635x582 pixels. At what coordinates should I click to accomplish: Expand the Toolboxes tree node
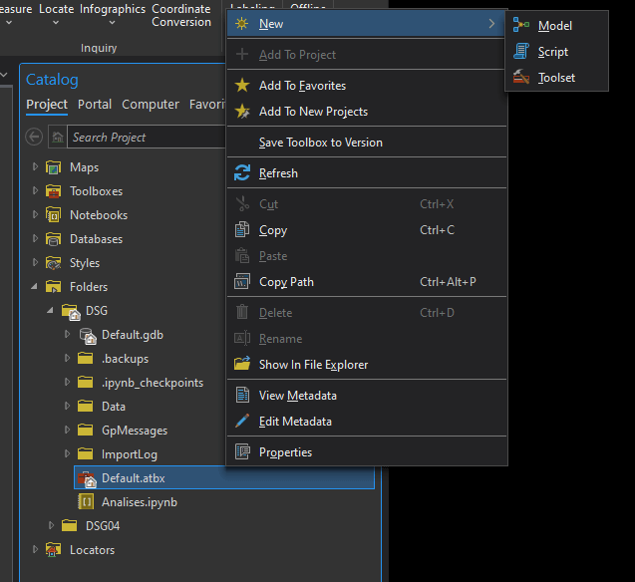pyautogui.click(x=36, y=191)
